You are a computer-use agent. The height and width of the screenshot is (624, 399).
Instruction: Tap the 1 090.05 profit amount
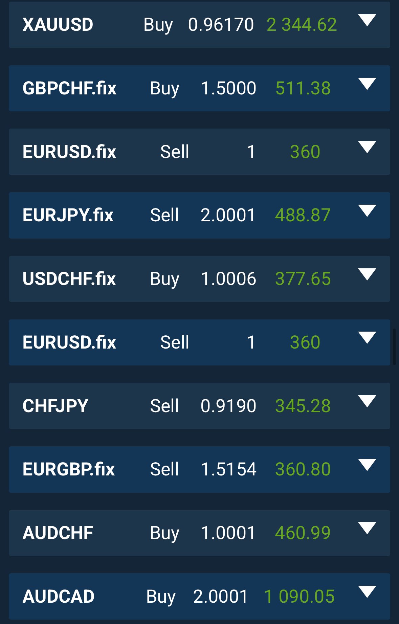pyautogui.click(x=299, y=596)
